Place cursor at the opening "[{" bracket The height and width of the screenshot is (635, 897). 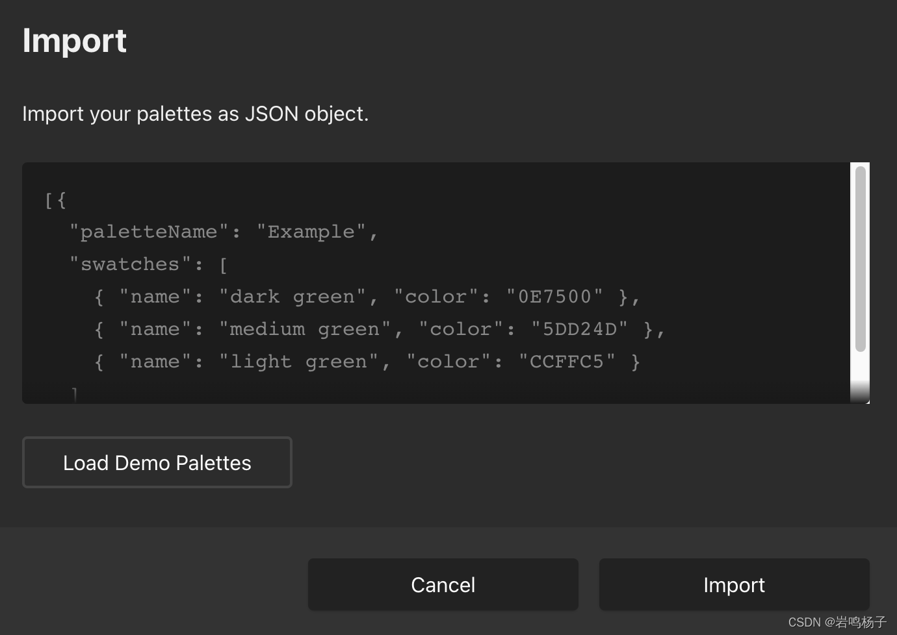(x=55, y=199)
